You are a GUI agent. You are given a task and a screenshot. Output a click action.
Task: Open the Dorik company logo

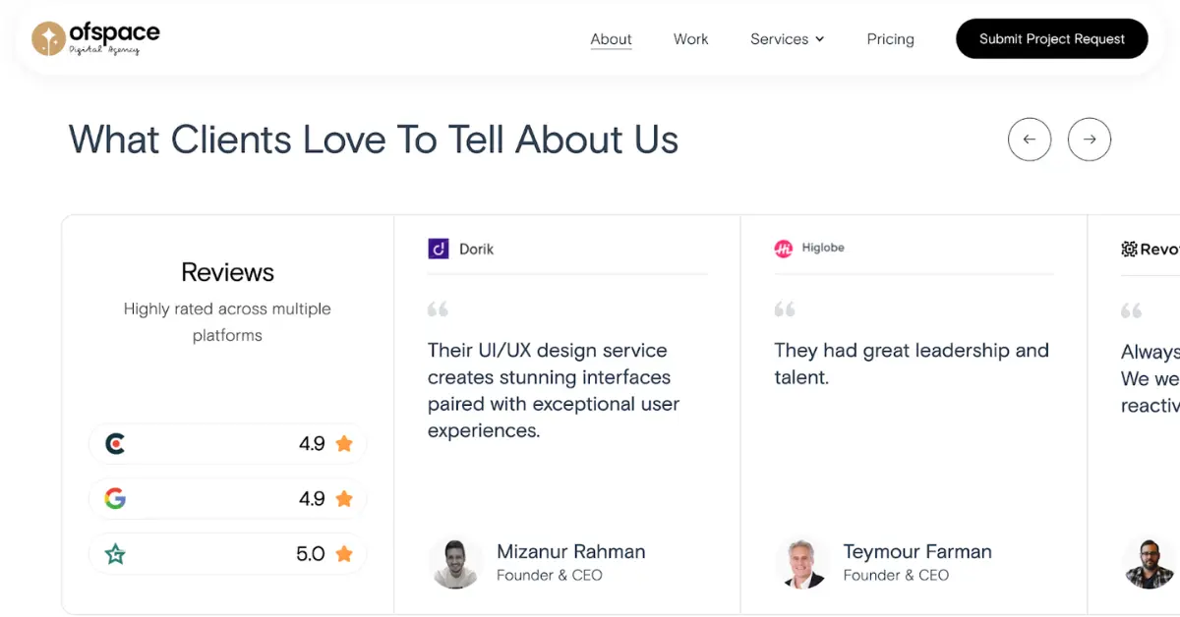pyautogui.click(x=460, y=249)
